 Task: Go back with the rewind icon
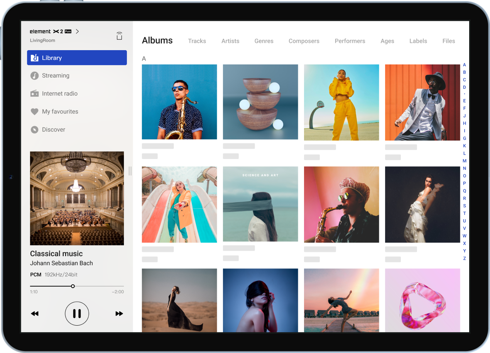35,314
